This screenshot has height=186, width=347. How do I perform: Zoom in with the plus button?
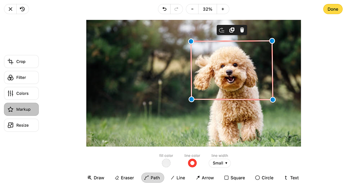(223, 9)
